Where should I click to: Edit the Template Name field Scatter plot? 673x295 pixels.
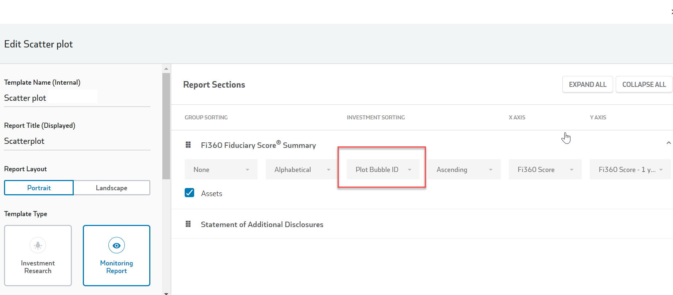pyautogui.click(x=77, y=98)
